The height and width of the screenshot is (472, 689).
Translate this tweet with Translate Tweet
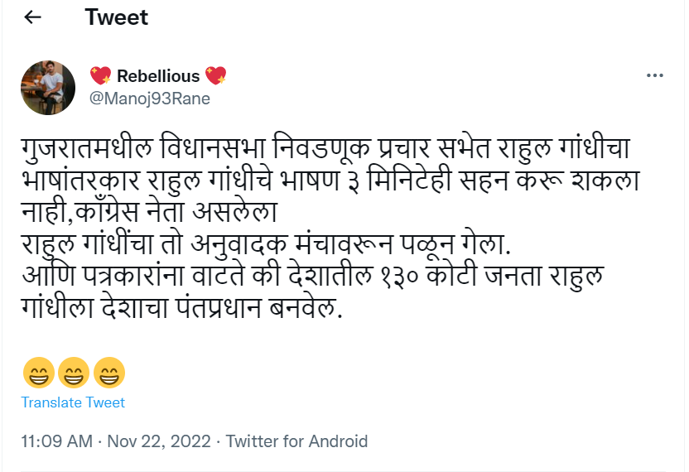click(73, 402)
